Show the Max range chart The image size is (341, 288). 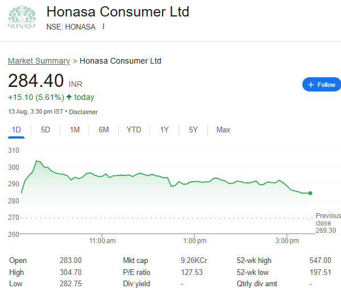223,130
